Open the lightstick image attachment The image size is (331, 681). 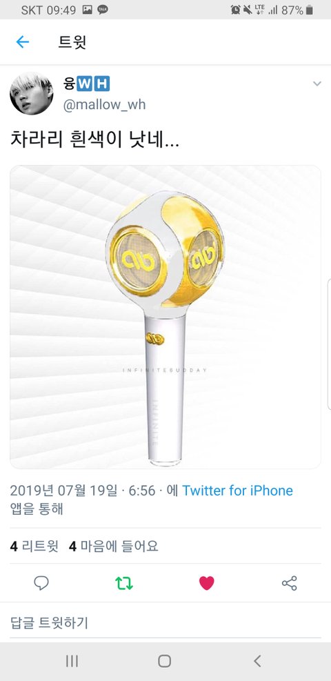(x=165, y=317)
